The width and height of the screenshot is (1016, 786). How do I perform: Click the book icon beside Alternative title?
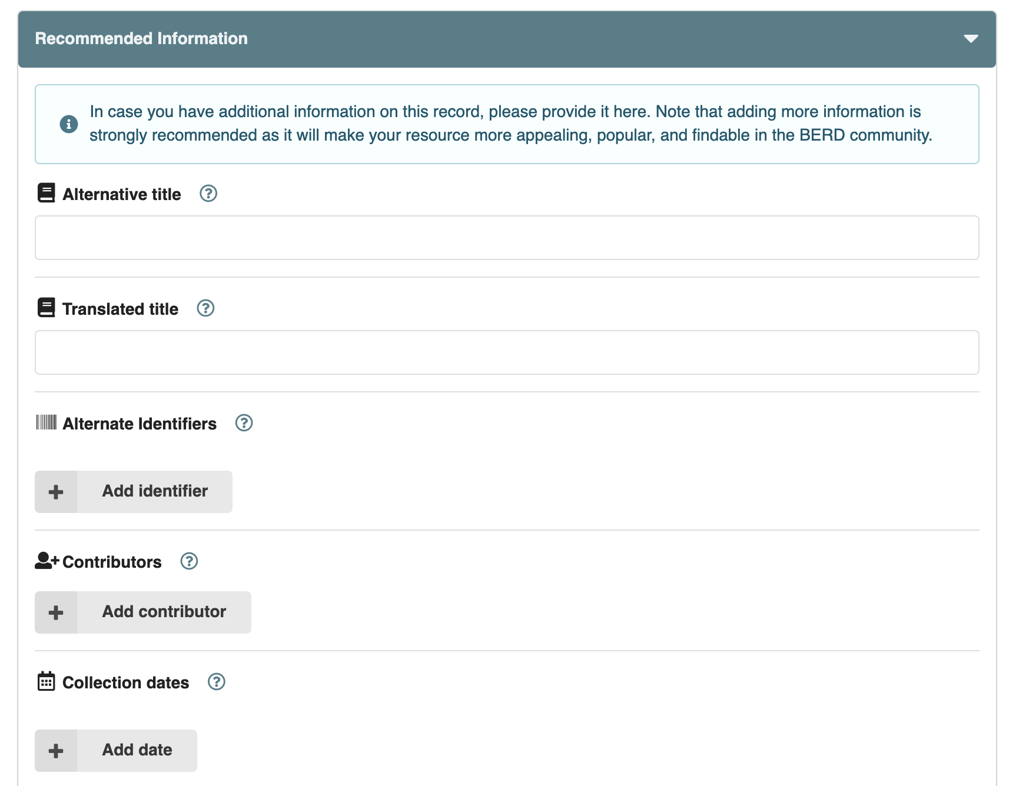point(47,193)
